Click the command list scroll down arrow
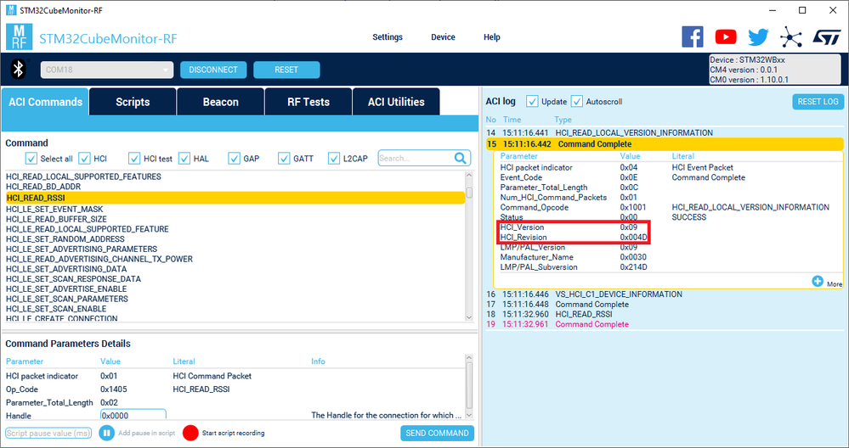Image resolution: width=849 pixels, height=448 pixels. point(469,317)
